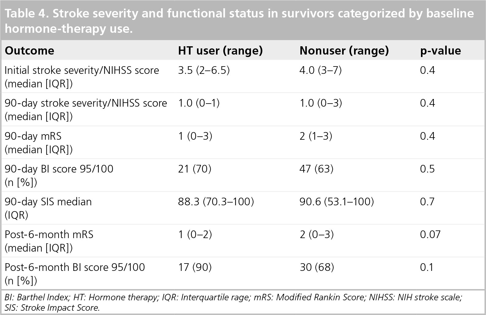
Task: Select the 90-day stroke severity/NIHSS row label
Action: point(86,110)
